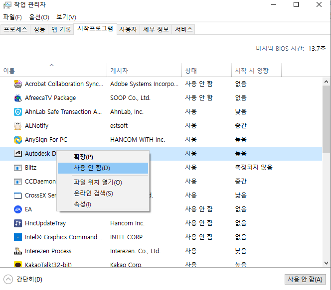The height and width of the screenshot is (290, 331).
Task: Maximize the Task Manager window
Action: [x=296, y=4]
